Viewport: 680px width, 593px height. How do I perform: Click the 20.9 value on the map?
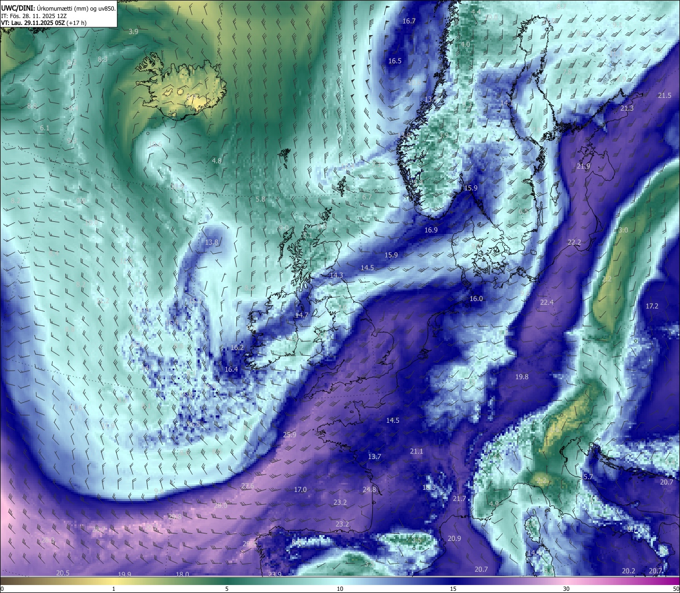(454, 539)
